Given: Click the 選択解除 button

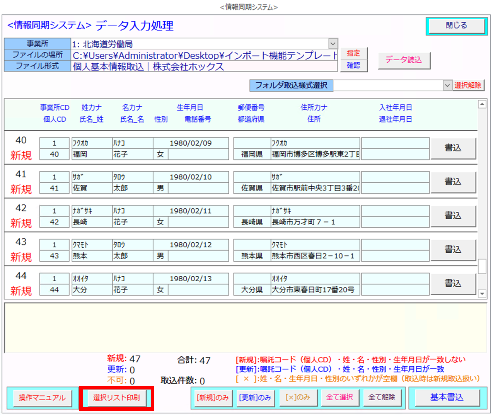Looking at the screenshot, I should coord(468,85).
